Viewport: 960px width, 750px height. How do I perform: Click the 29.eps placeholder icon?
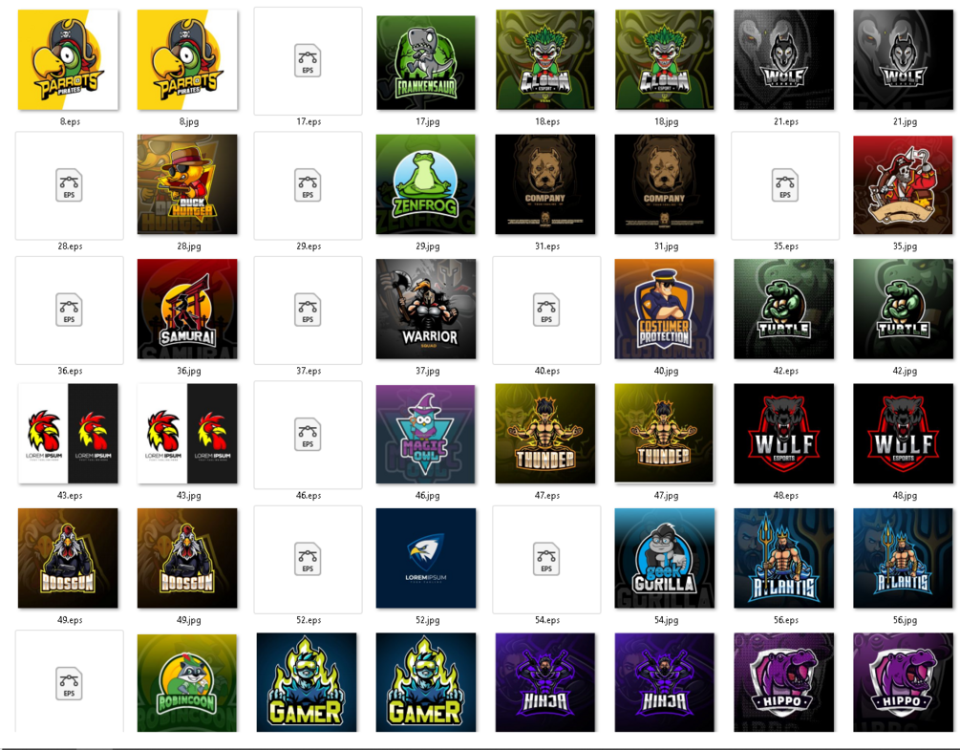click(x=308, y=185)
